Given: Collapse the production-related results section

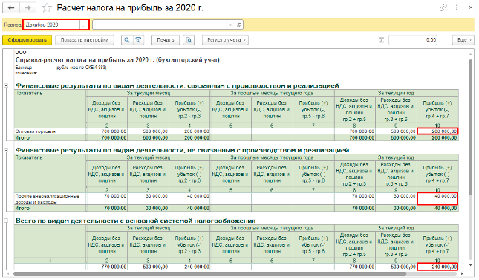Looking at the screenshot, I should [6, 85].
